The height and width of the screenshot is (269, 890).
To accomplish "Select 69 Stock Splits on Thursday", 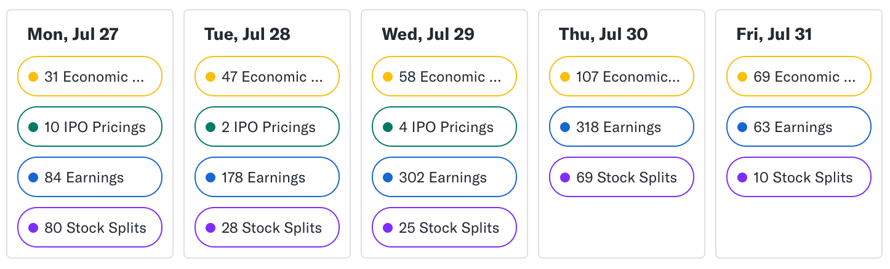I will [x=622, y=177].
